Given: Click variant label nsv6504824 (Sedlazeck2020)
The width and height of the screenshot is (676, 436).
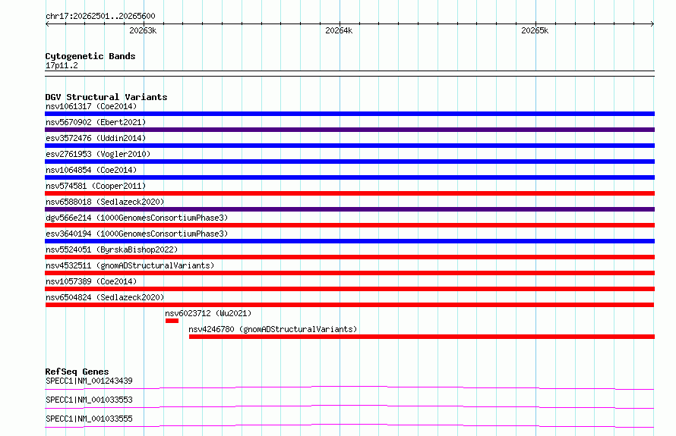Looking at the screenshot, I should pos(105,297).
